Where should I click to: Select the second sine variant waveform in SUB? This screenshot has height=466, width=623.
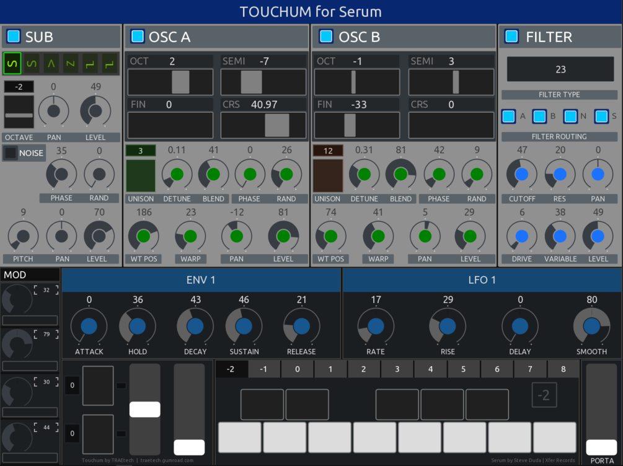coord(31,63)
